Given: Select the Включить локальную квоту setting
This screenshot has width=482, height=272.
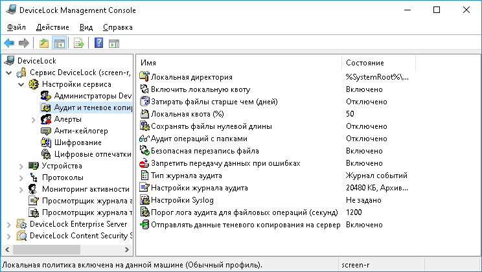Looking at the screenshot, I should (x=200, y=89).
